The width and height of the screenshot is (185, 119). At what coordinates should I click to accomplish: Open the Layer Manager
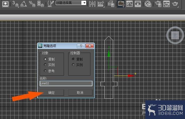(111, 4)
